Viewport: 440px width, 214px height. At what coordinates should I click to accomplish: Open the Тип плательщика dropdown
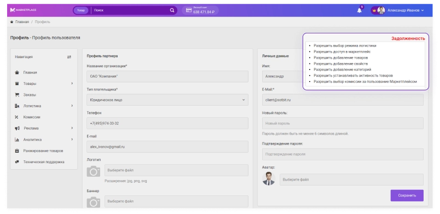[x=167, y=100]
